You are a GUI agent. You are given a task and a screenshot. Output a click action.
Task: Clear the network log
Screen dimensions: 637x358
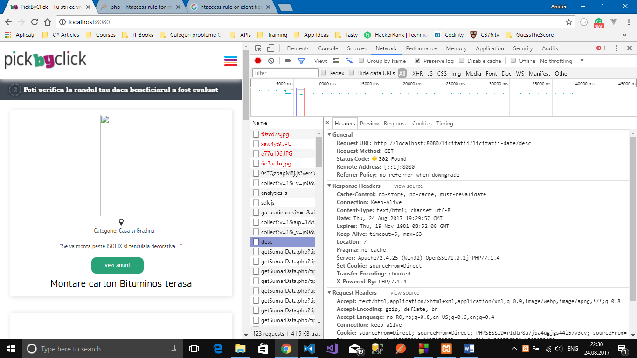click(271, 61)
